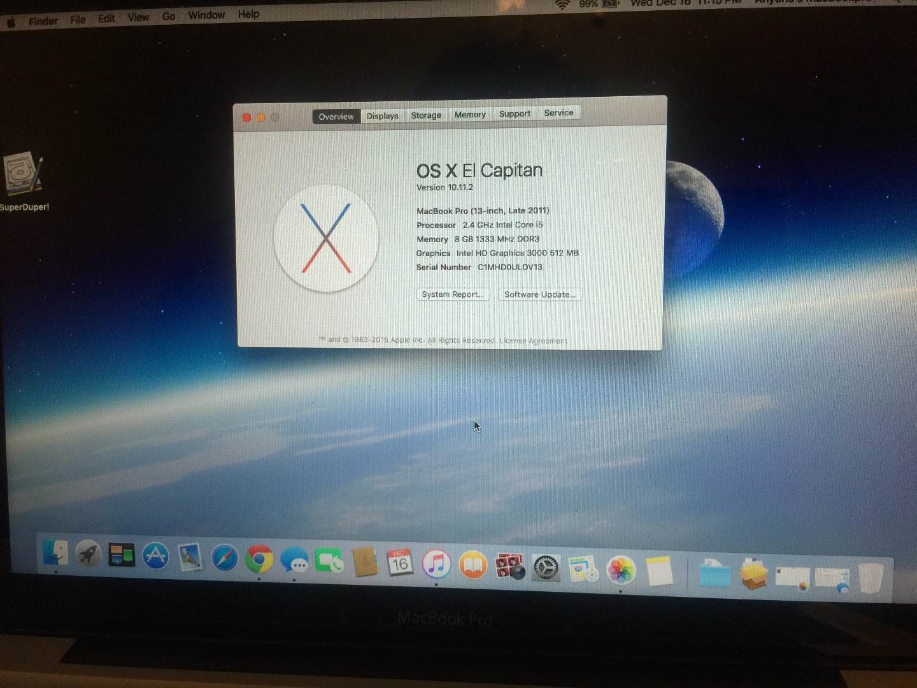
Task: Launch Launchpad rocket icon in Dock
Action: 89,554
